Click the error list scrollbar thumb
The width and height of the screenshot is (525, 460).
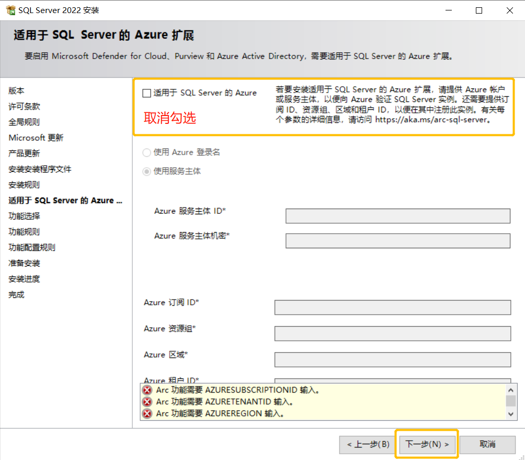[510, 401]
